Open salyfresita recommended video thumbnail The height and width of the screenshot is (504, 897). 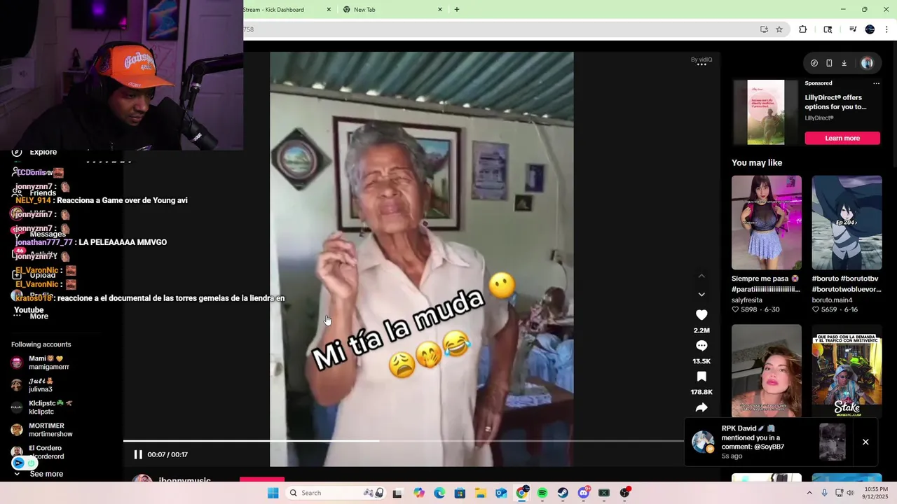click(767, 223)
